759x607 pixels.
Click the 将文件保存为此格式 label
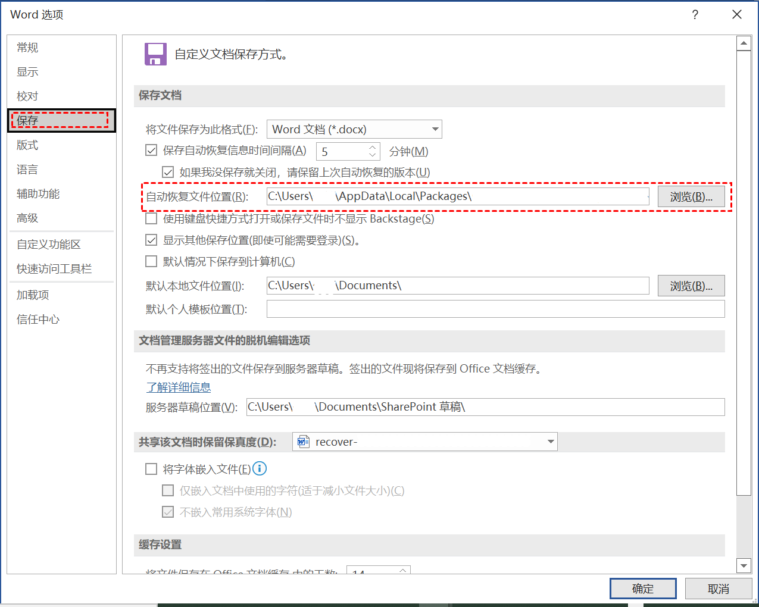(202, 129)
